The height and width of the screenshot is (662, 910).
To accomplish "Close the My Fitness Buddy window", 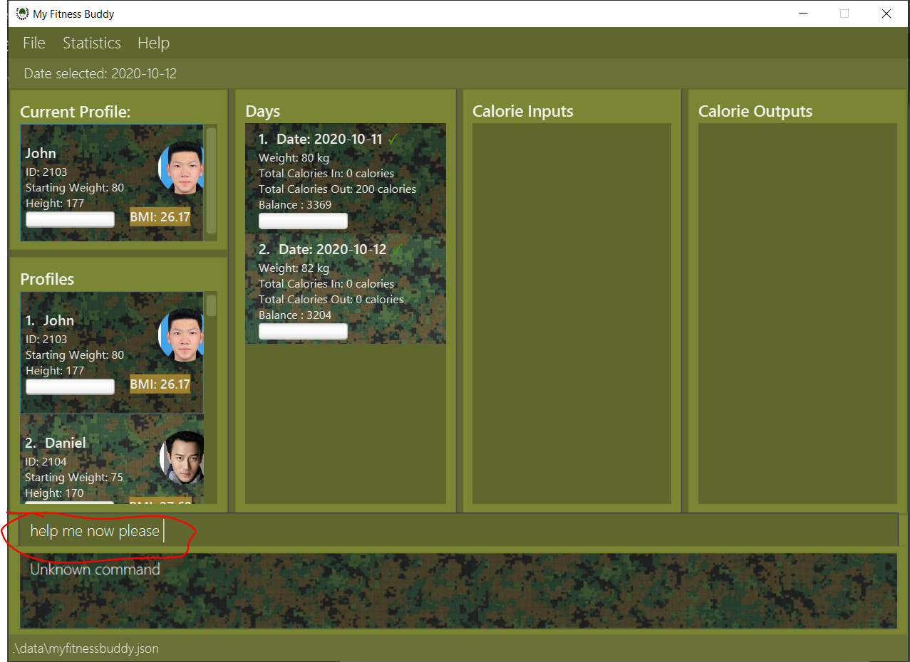I will [x=886, y=14].
